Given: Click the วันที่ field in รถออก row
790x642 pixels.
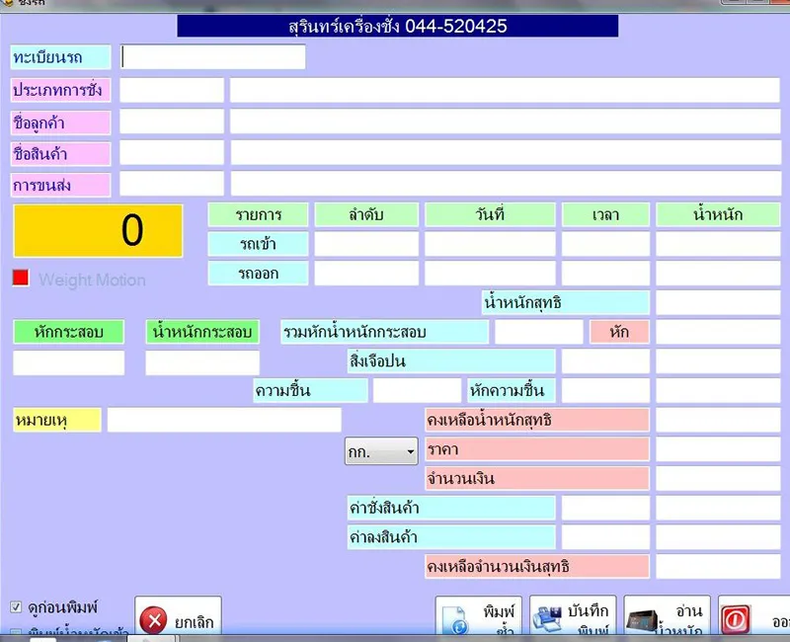Looking at the screenshot, I should (x=490, y=274).
